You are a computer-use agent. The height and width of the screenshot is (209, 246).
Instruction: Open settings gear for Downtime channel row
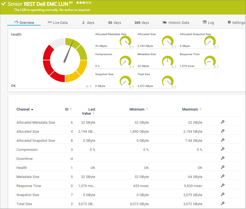223,159
